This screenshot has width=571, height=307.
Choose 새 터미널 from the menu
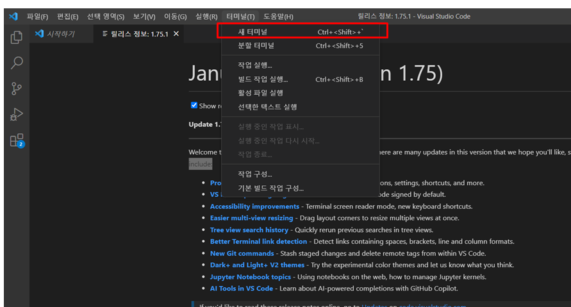click(x=301, y=32)
